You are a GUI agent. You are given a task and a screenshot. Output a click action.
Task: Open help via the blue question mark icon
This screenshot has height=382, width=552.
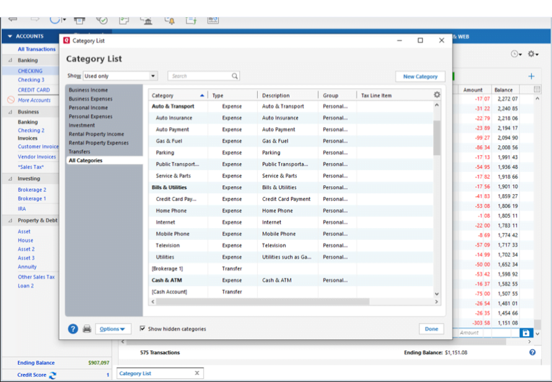[x=73, y=329]
